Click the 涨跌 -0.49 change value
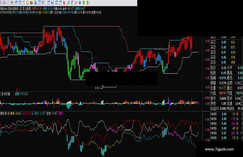The height and width of the screenshot is (157, 243). tap(223, 73)
